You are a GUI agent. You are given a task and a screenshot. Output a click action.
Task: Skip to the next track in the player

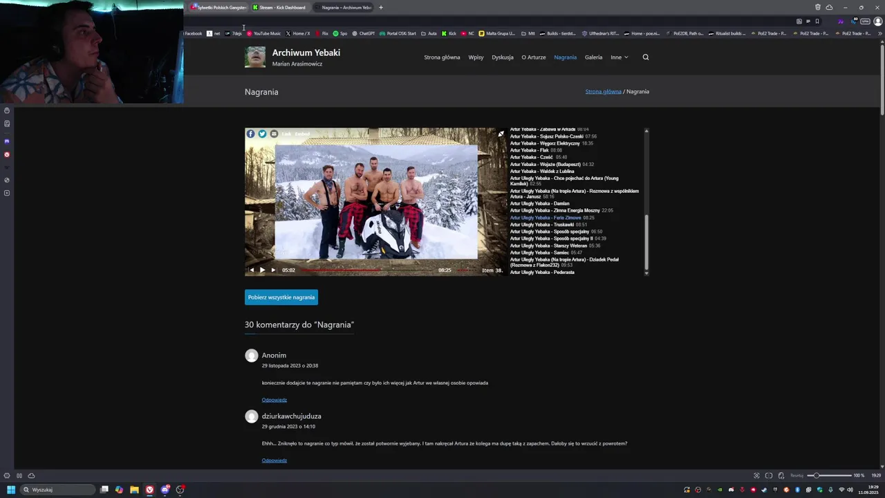pyautogui.click(x=273, y=270)
